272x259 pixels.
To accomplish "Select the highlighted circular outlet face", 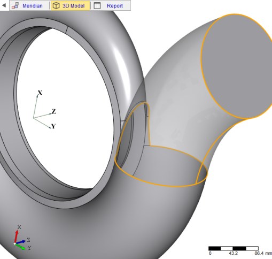I will [x=237, y=66].
